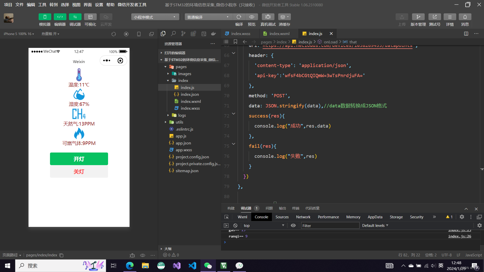Toggle the editor panel button

pos(60,17)
